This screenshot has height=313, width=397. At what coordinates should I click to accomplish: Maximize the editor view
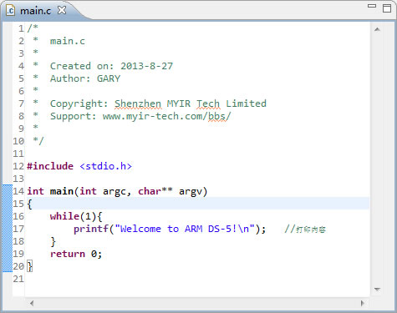click(387, 8)
